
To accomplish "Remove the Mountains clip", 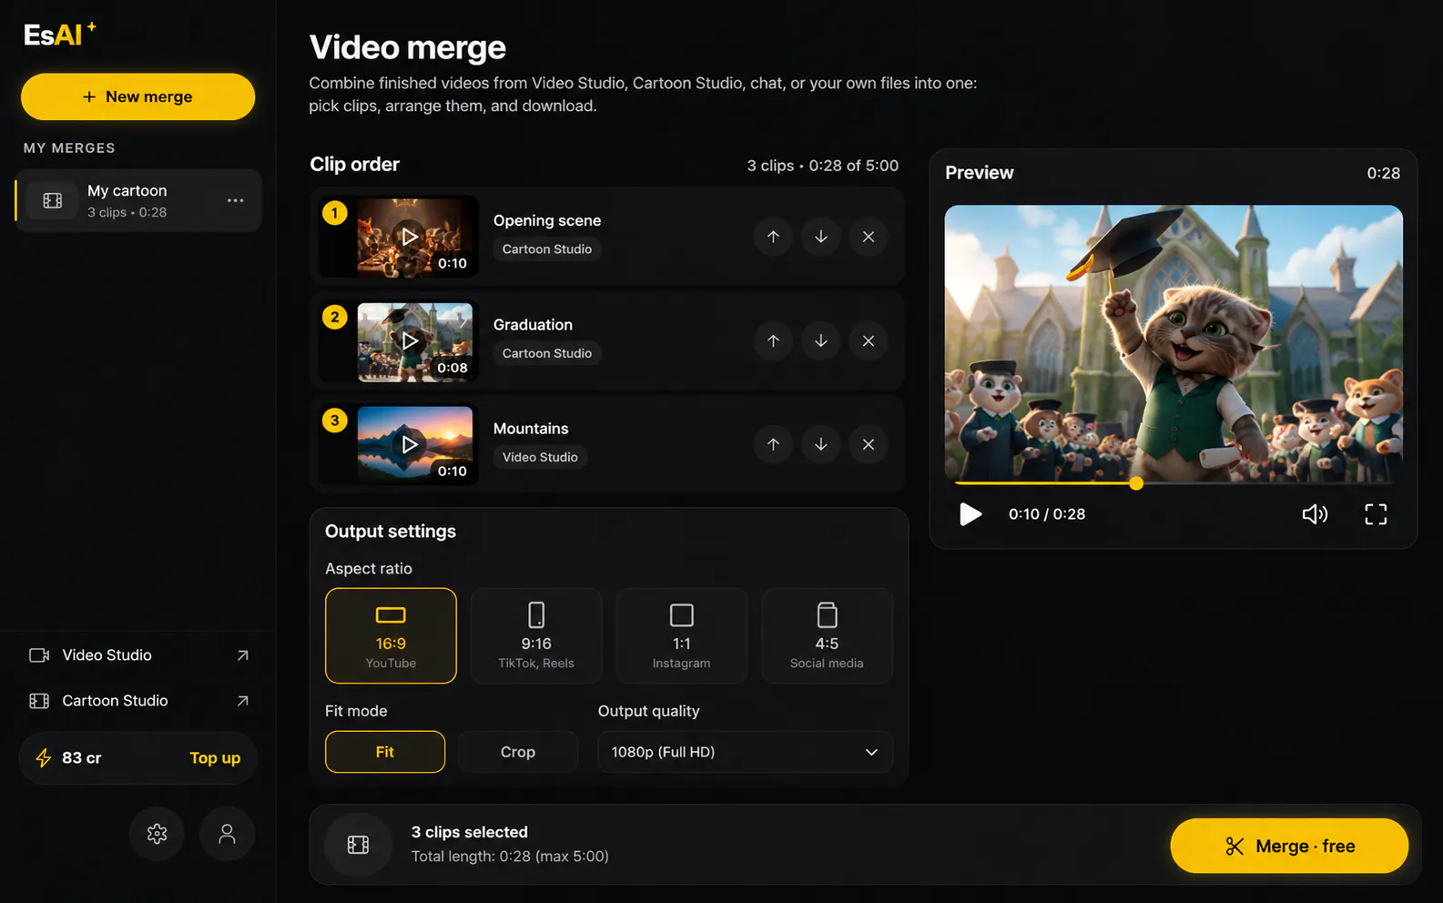I will point(869,444).
